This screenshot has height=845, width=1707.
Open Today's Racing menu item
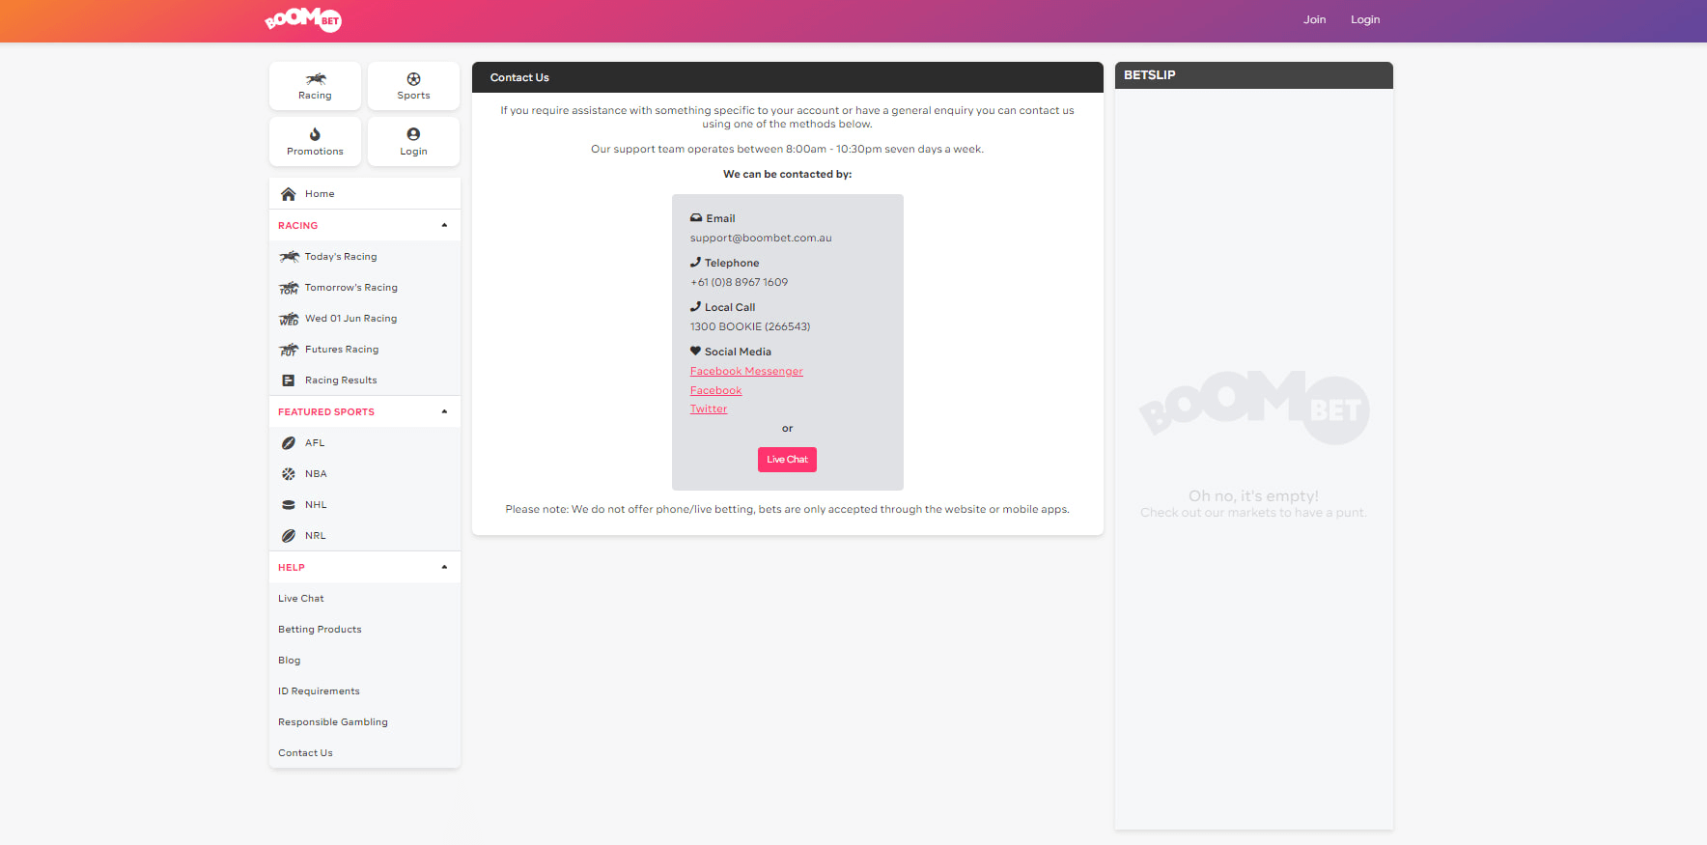[x=365, y=257]
